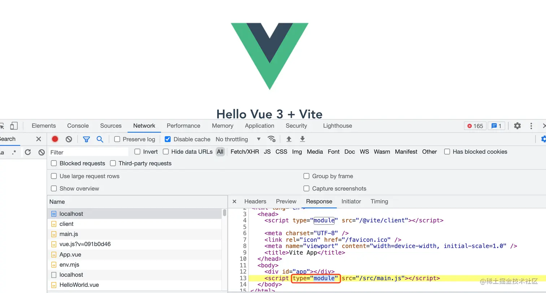This screenshot has height=293, width=546.
Task: Clear search results icon
Action: coord(42,152)
